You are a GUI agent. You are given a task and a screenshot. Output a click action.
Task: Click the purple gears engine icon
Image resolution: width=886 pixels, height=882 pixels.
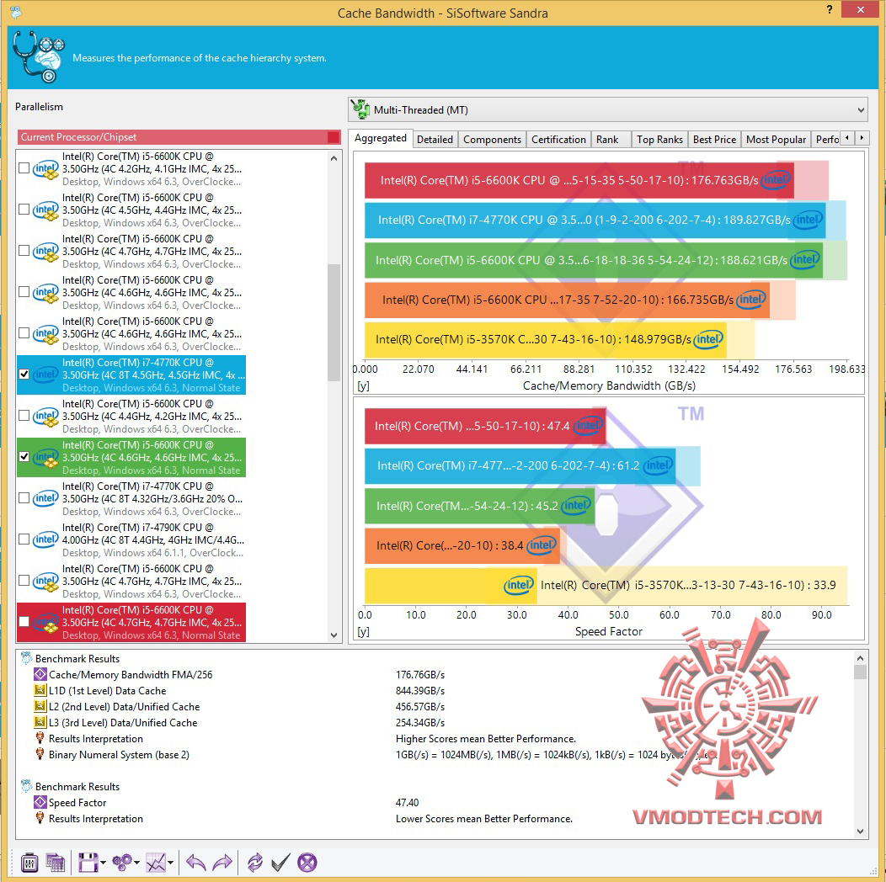pyautogui.click(x=122, y=863)
